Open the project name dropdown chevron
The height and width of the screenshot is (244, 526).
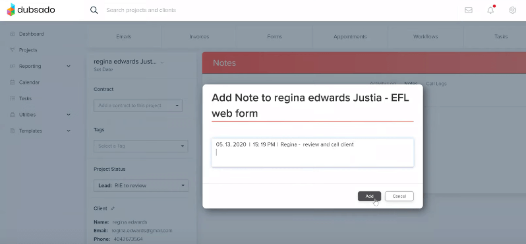tap(162, 63)
